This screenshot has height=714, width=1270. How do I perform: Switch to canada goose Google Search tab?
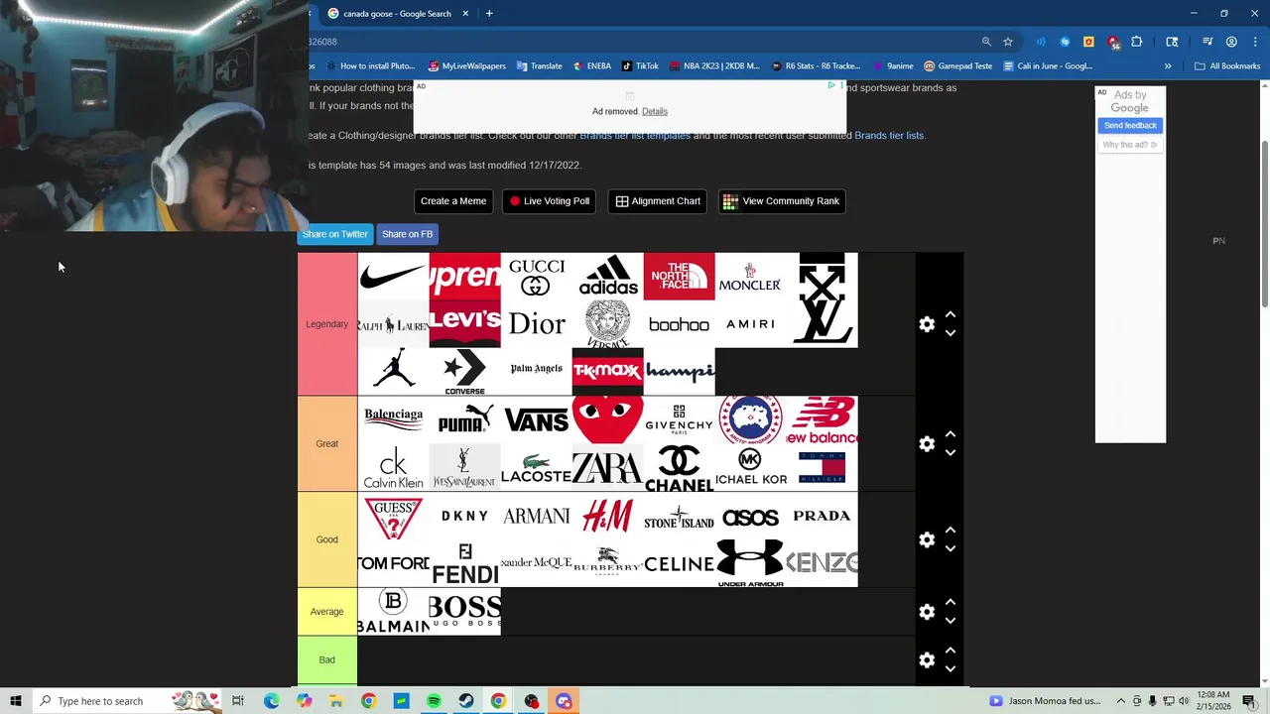397,13
